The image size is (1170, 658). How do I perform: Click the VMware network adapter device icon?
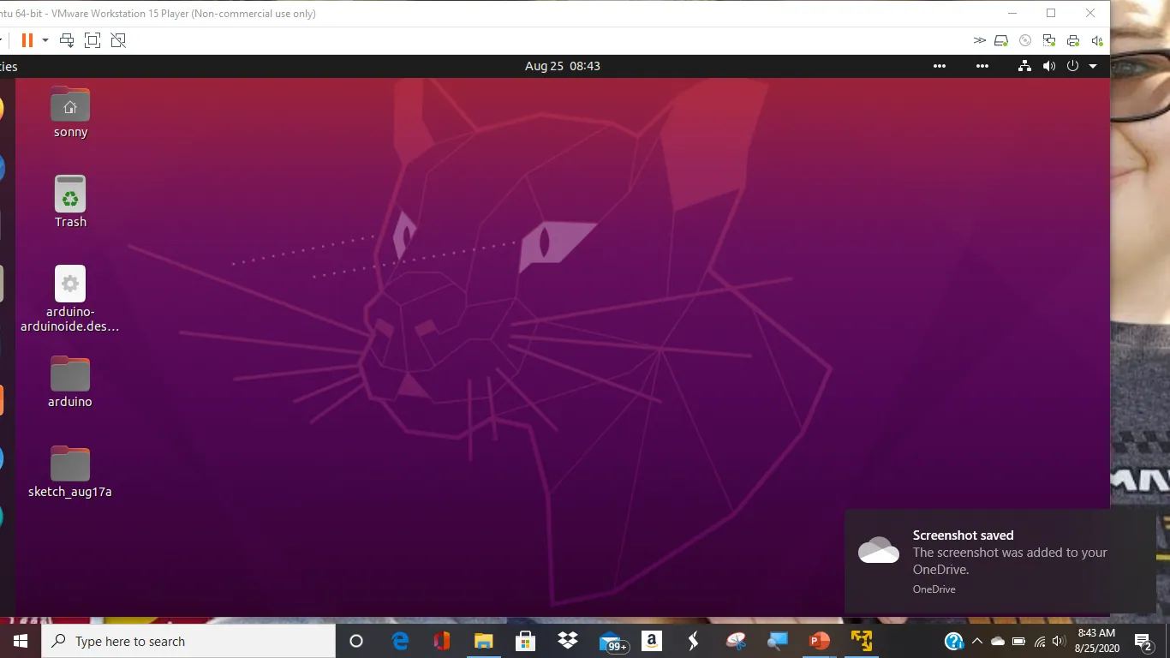pos(1049,40)
